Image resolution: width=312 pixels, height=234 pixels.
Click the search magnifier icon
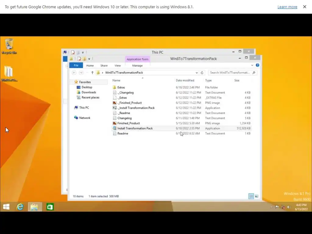tap(254, 73)
